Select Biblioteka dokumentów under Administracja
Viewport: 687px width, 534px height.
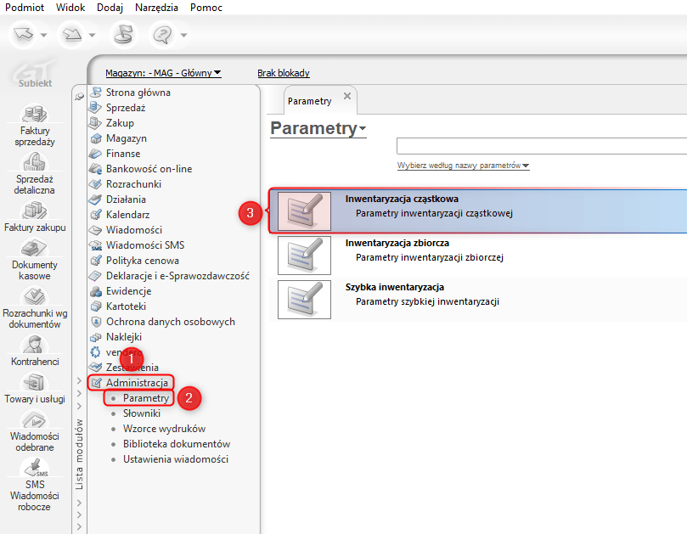pos(176,444)
